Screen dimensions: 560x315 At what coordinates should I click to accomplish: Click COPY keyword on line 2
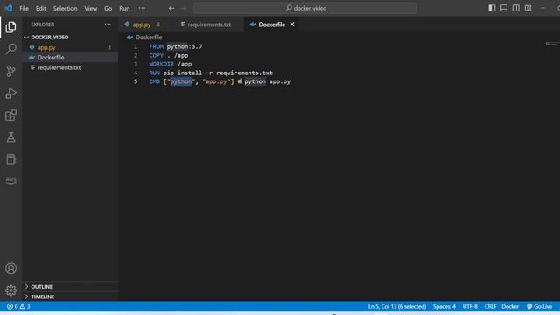click(x=156, y=55)
